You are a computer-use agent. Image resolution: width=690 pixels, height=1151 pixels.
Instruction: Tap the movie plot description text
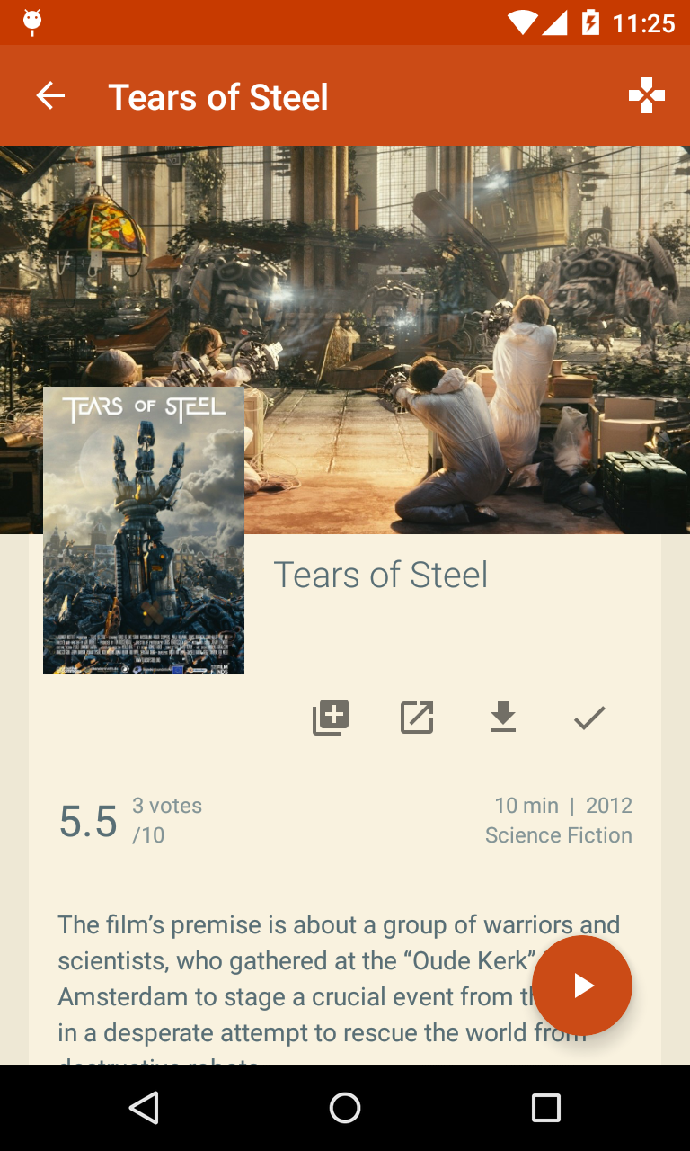point(340,987)
